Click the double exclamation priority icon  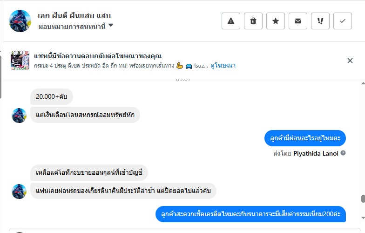(320, 21)
